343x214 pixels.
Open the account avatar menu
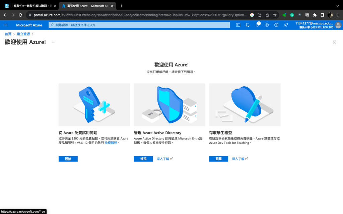[338, 25]
